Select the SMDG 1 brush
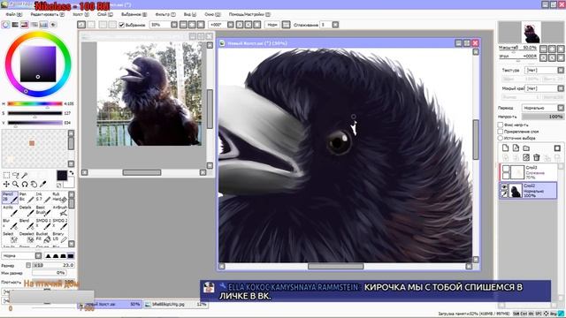Screen dimensions: 566x318 tap(43, 223)
